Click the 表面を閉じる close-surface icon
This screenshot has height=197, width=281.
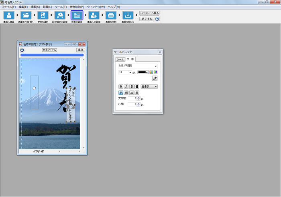click(128, 15)
